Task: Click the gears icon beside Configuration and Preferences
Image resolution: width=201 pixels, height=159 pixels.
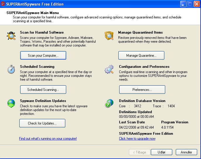Action: coord(109,70)
